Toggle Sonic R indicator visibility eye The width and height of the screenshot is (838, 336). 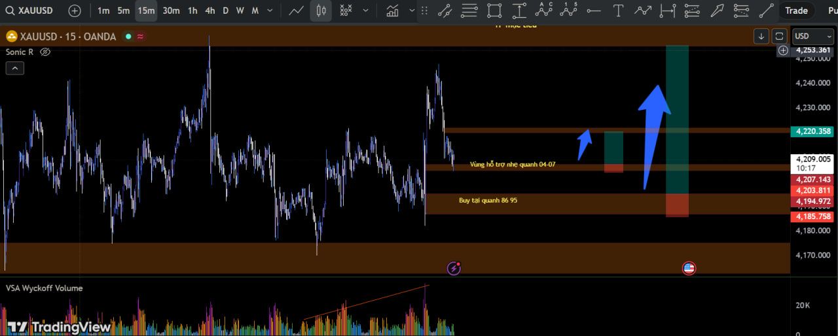[x=45, y=52]
